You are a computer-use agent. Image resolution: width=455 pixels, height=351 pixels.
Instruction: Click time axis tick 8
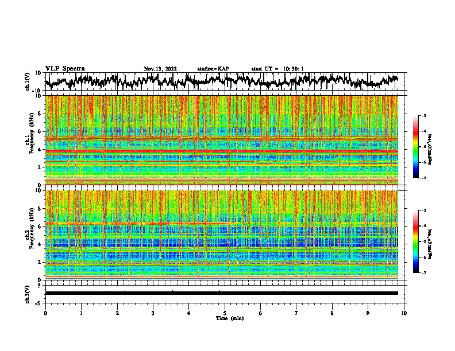coord(332,313)
